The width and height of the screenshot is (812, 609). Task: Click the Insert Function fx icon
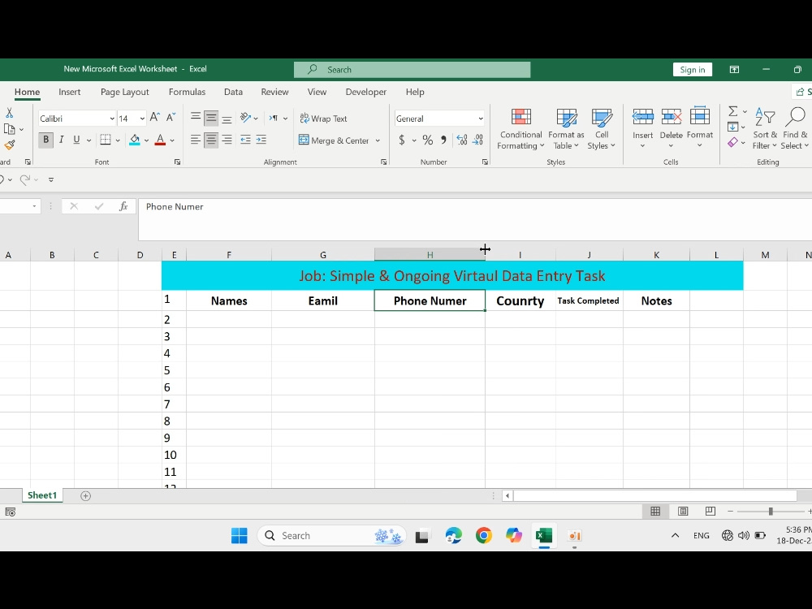click(x=123, y=206)
